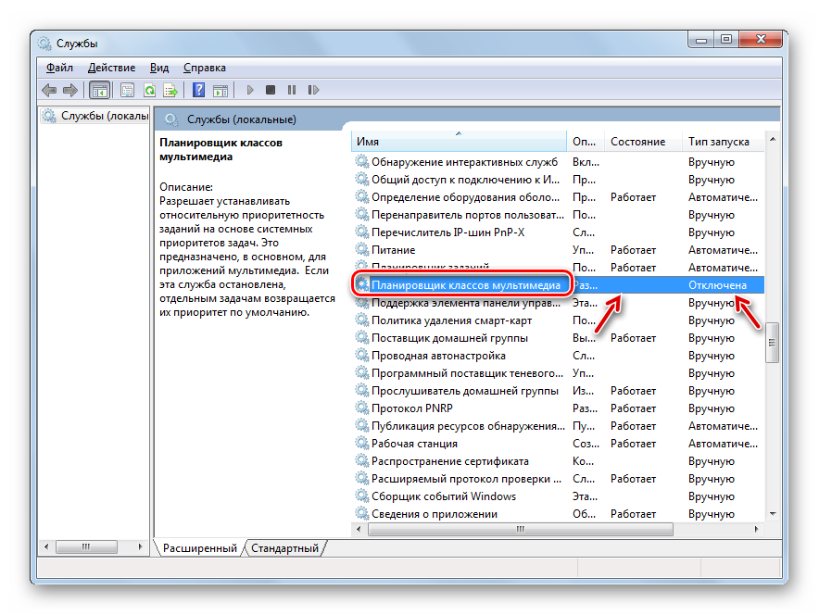Click gear icon of Поставщик домашней группы
The image size is (819, 615).
(x=362, y=338)
